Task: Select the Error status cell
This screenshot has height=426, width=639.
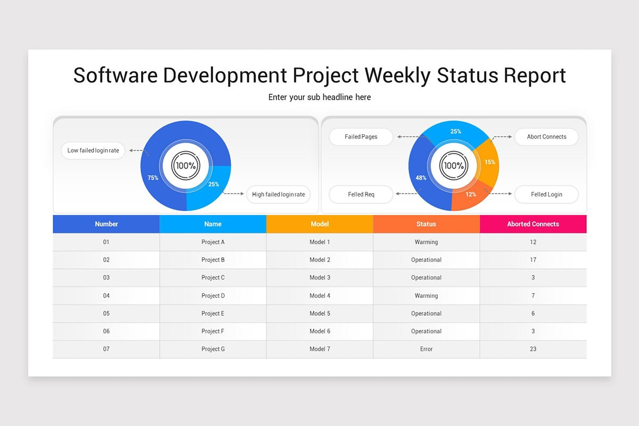Action: pos(426,349)
